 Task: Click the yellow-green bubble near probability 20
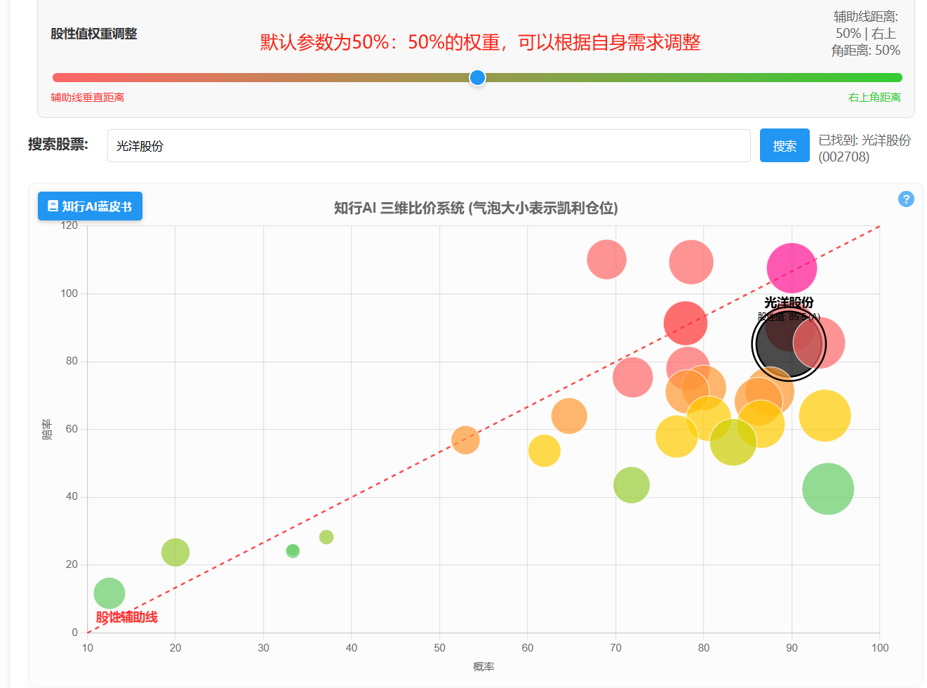point(175,553)
